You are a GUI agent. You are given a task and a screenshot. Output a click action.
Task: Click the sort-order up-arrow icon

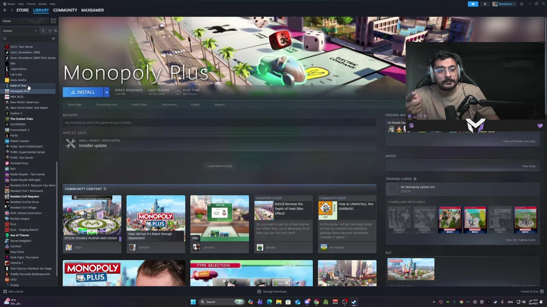[43, 31]
